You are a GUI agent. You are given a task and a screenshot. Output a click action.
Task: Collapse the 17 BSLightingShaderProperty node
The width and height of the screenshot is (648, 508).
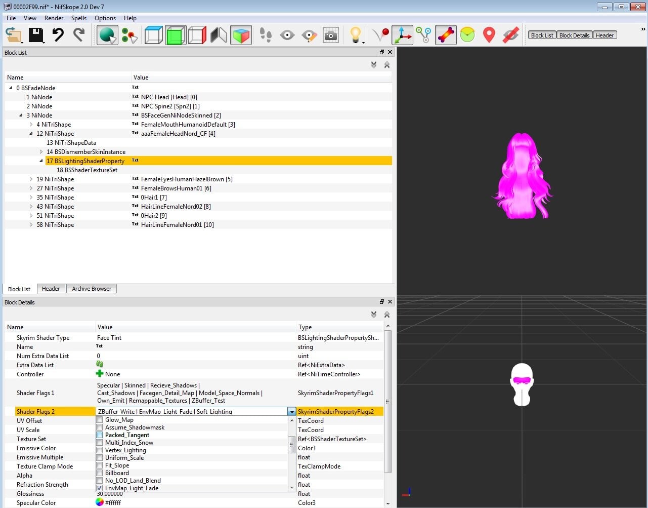coord(41,161)
